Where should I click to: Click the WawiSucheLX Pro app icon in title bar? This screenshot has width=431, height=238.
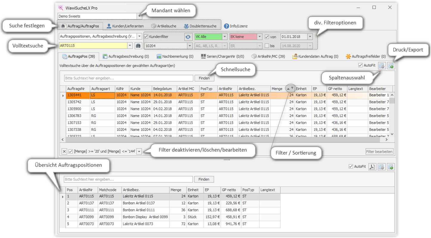pos(61,8)
